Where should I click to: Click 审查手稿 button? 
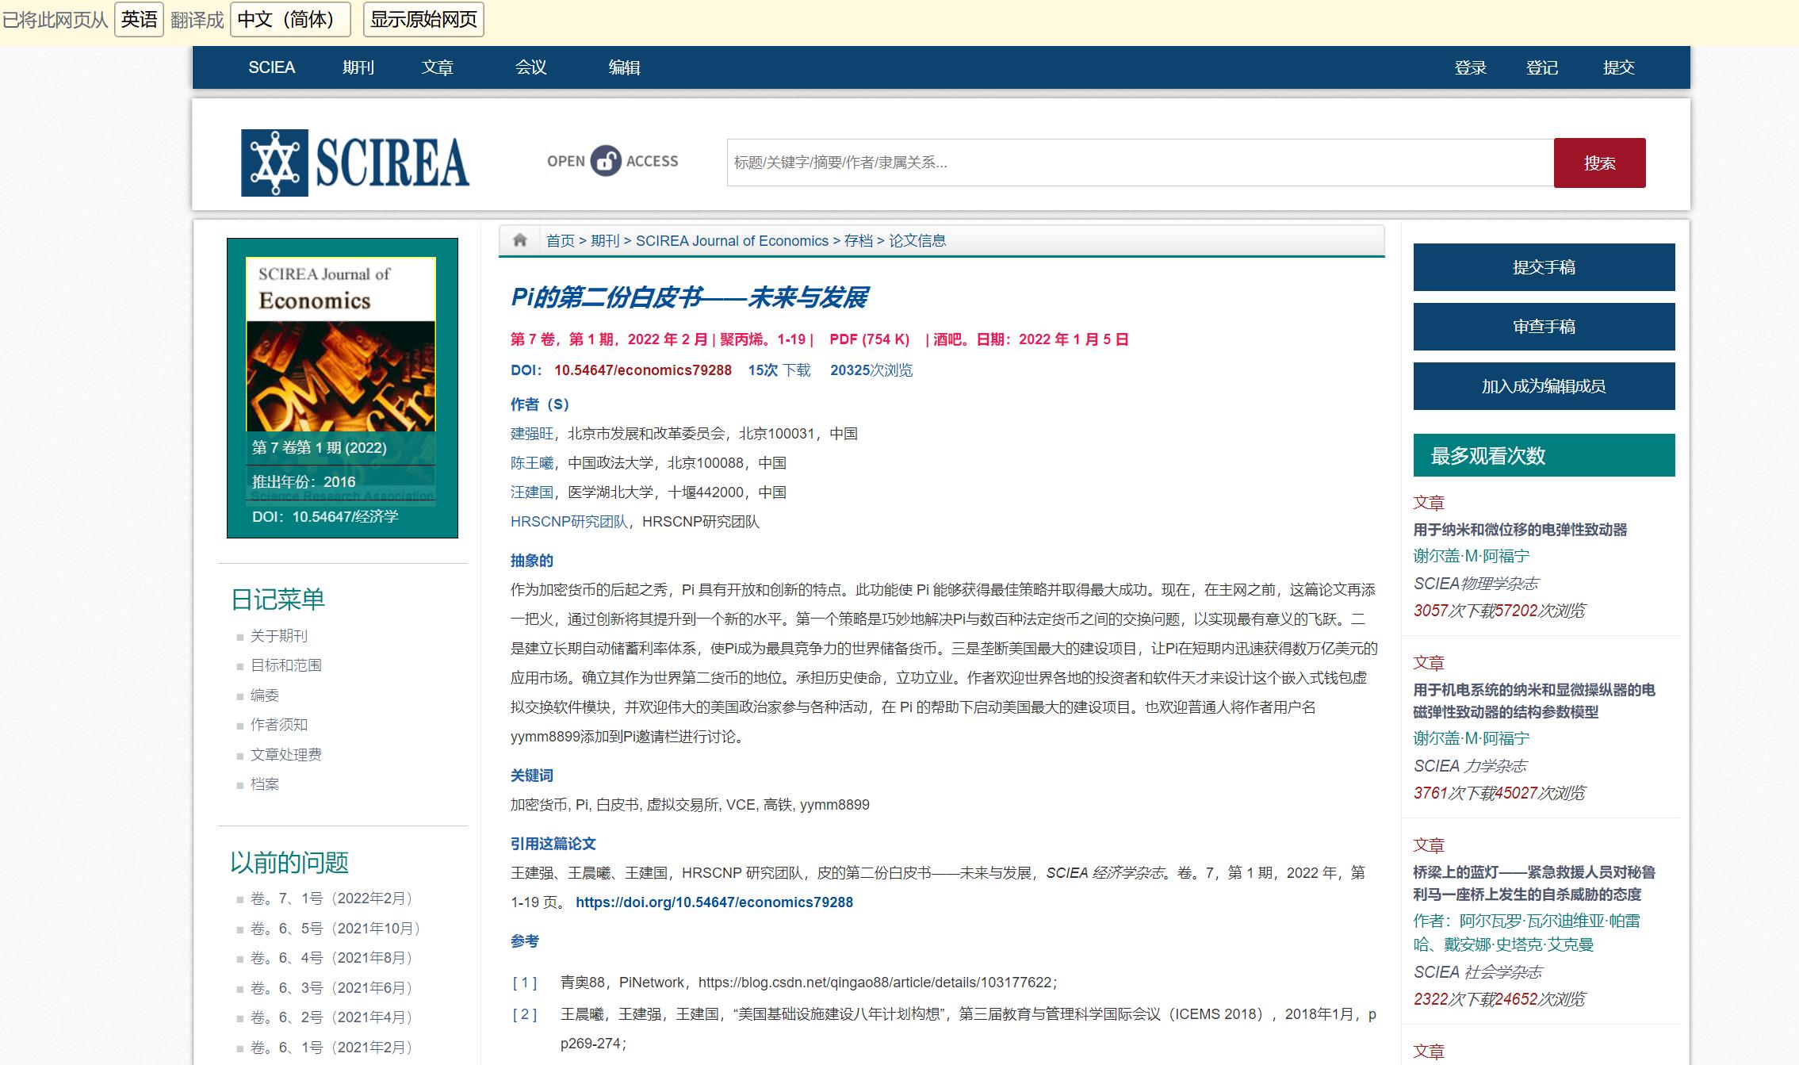pos(1544,327)
